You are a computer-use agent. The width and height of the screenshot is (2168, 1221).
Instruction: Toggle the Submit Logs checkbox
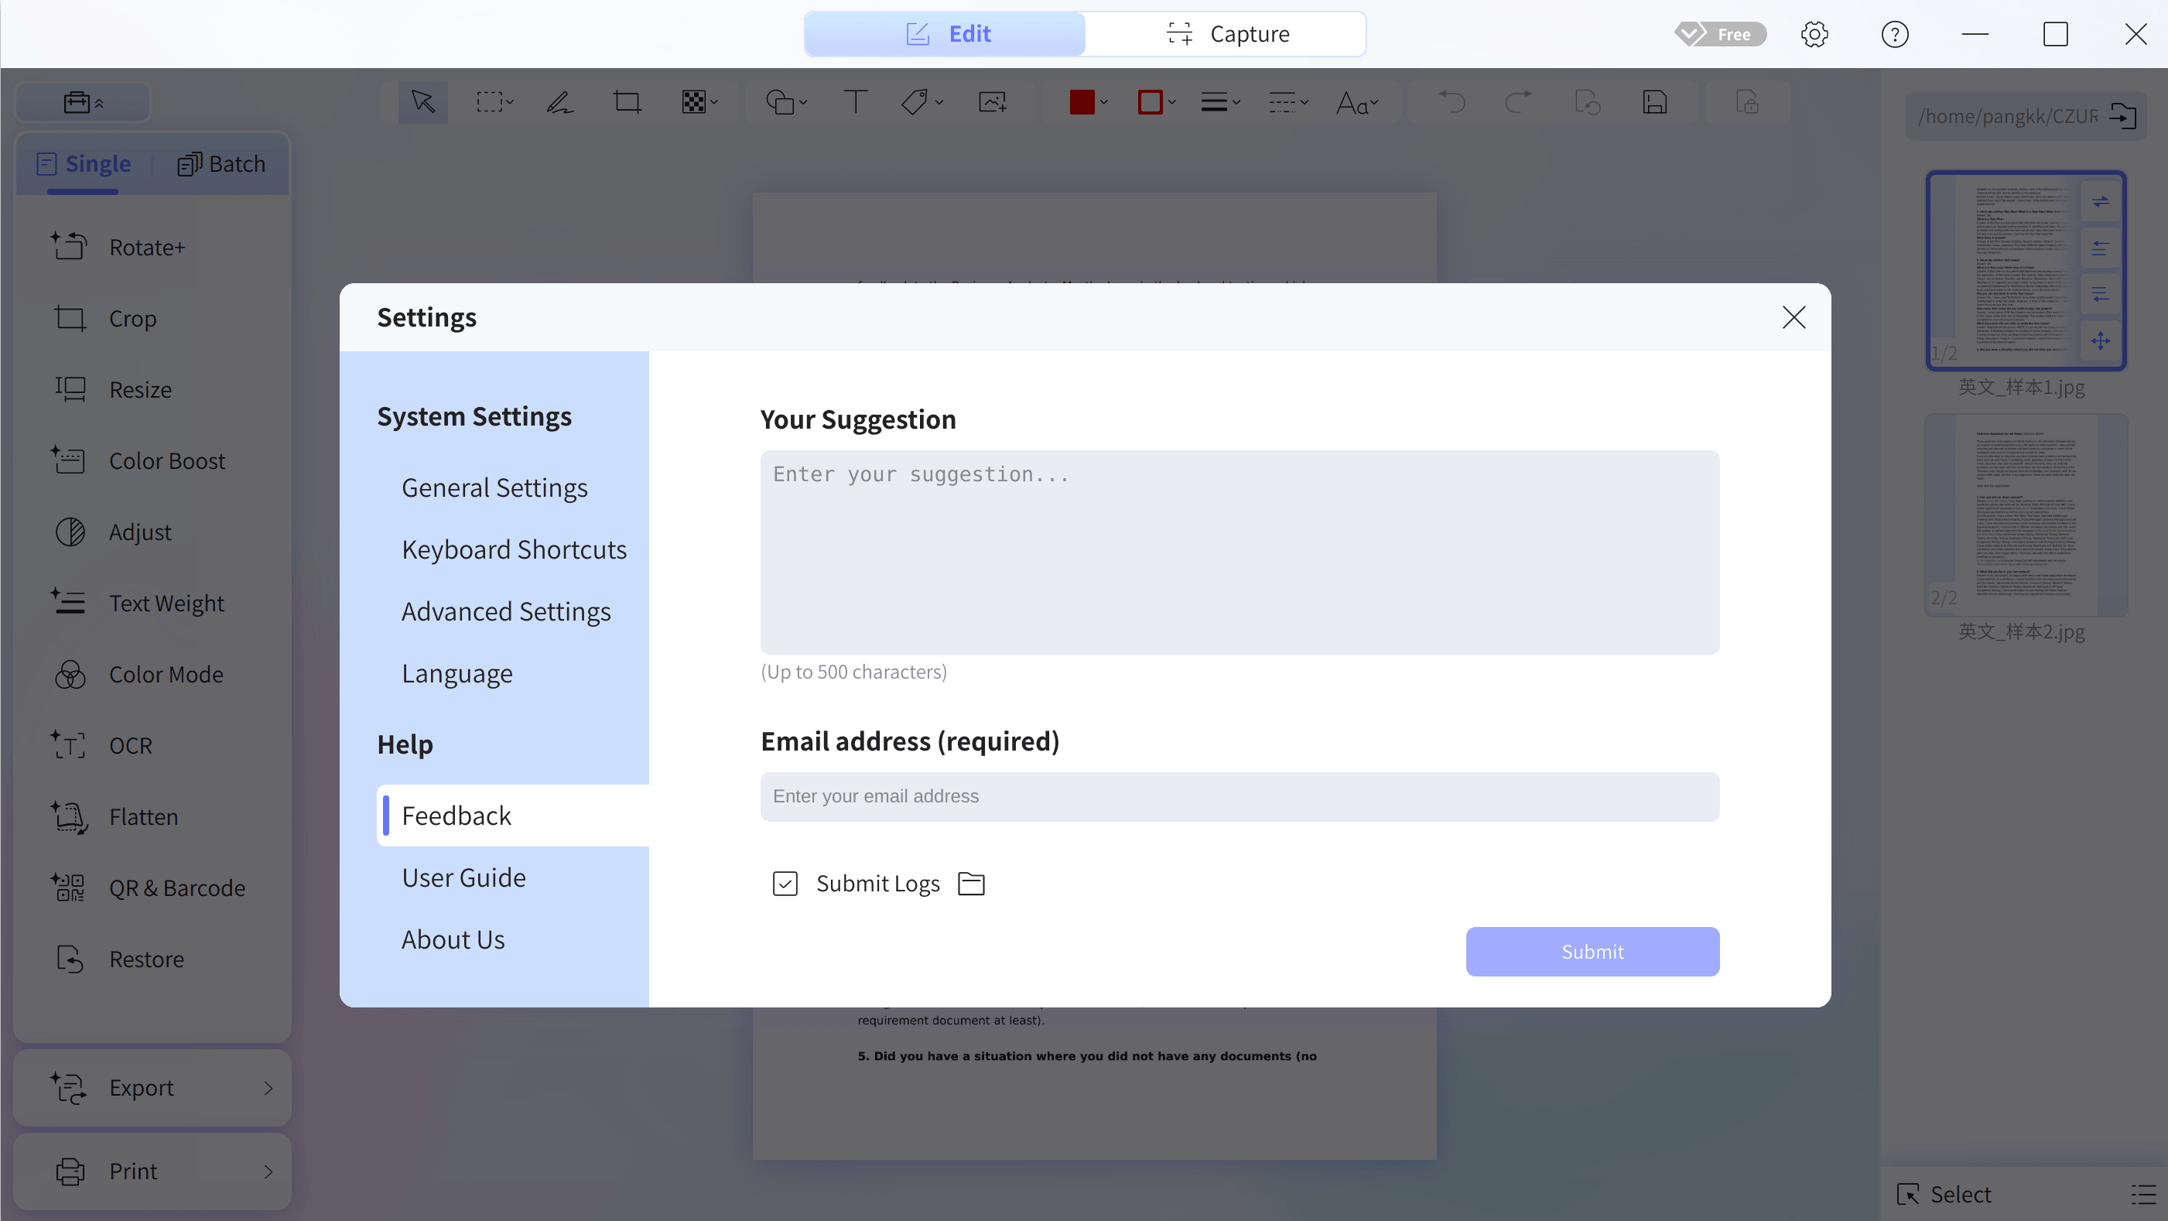click(785, 884)
